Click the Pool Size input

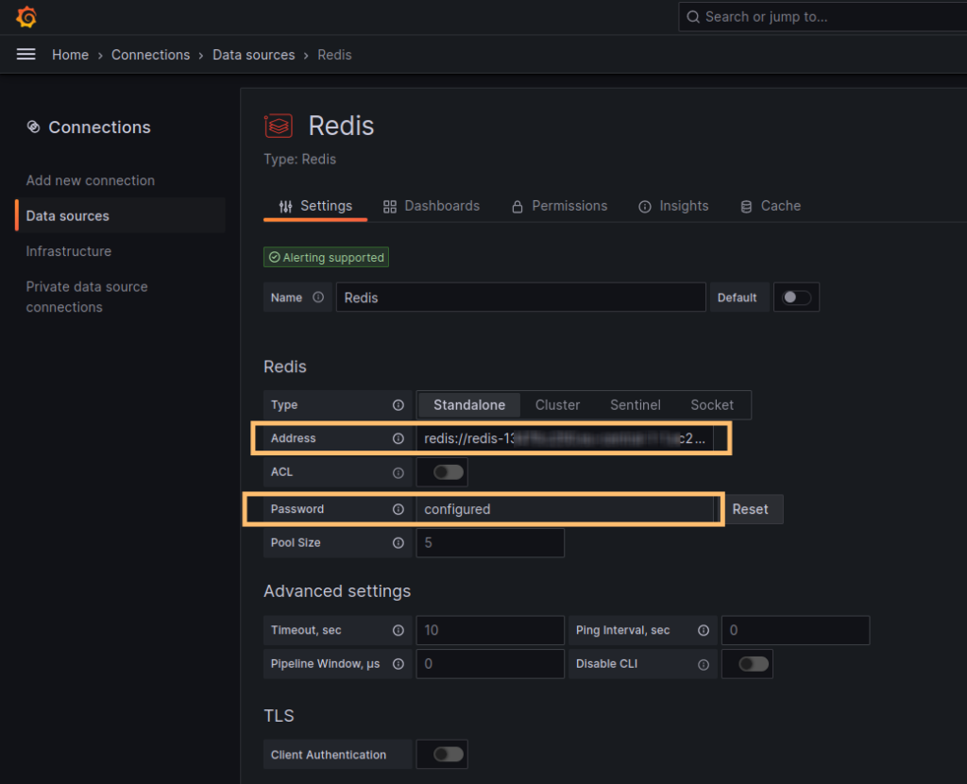(490, 543)
